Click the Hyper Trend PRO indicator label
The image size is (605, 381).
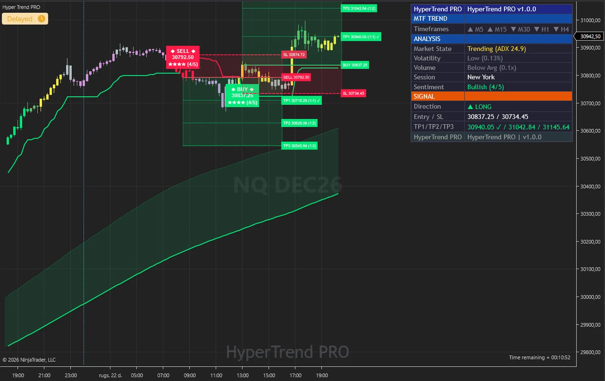coord(22,7)
